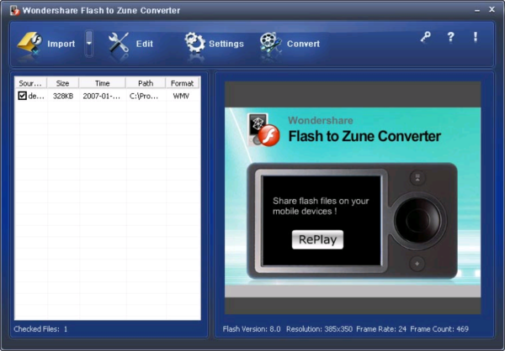This screenshot has width=505, height=351.
Task: Open help with the question mark icon
Action: (450, 38)
